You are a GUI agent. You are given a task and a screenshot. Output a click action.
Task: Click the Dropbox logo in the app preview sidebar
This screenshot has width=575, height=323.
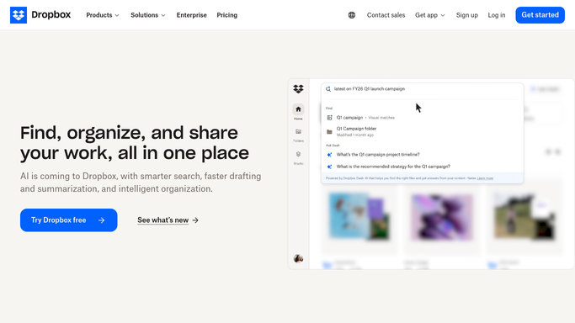tap(298, 89)
